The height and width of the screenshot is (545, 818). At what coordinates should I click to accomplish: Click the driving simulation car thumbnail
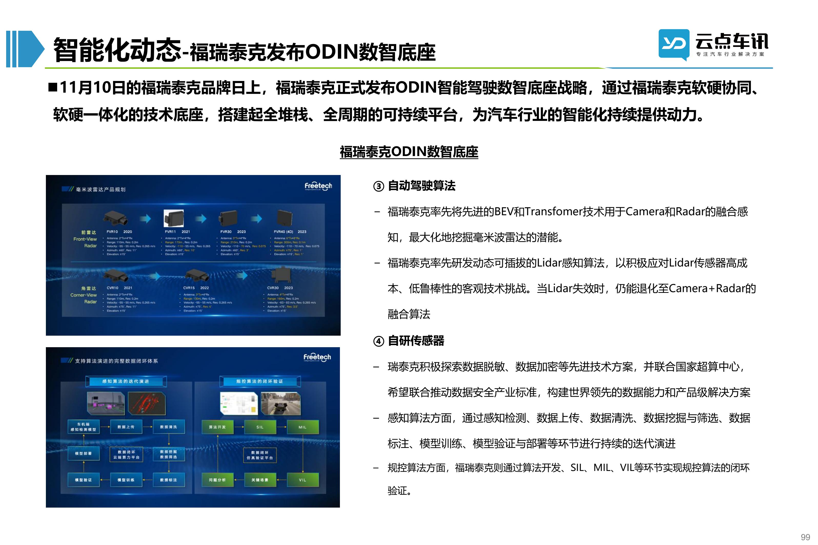click(x=280, y=403)
